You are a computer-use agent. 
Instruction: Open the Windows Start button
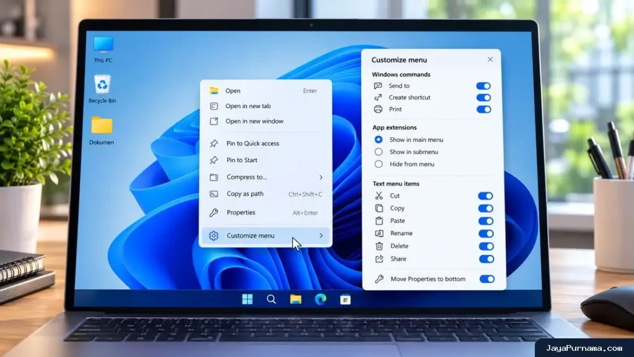point(248,299)
